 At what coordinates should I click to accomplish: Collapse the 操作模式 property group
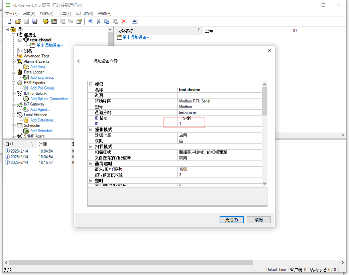(x=91, y=129)
